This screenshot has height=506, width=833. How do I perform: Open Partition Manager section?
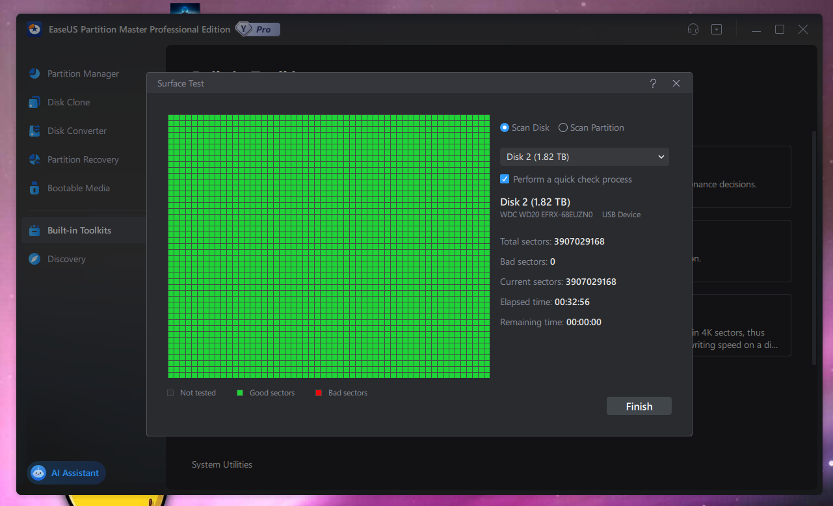click(83, 73)
